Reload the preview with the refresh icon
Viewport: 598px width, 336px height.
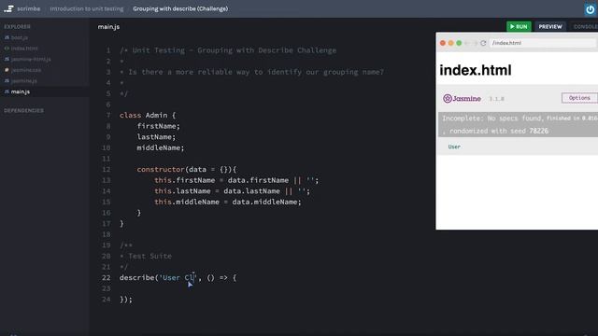[483, 43]
